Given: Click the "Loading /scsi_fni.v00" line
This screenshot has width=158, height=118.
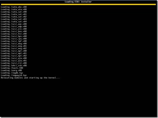Looking at the screenshot, I should pos(14,34).
